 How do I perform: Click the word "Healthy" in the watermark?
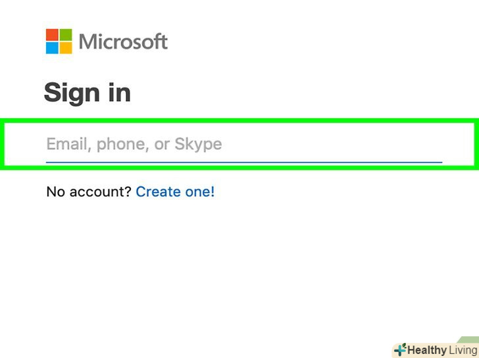click(x=426, y=350)
